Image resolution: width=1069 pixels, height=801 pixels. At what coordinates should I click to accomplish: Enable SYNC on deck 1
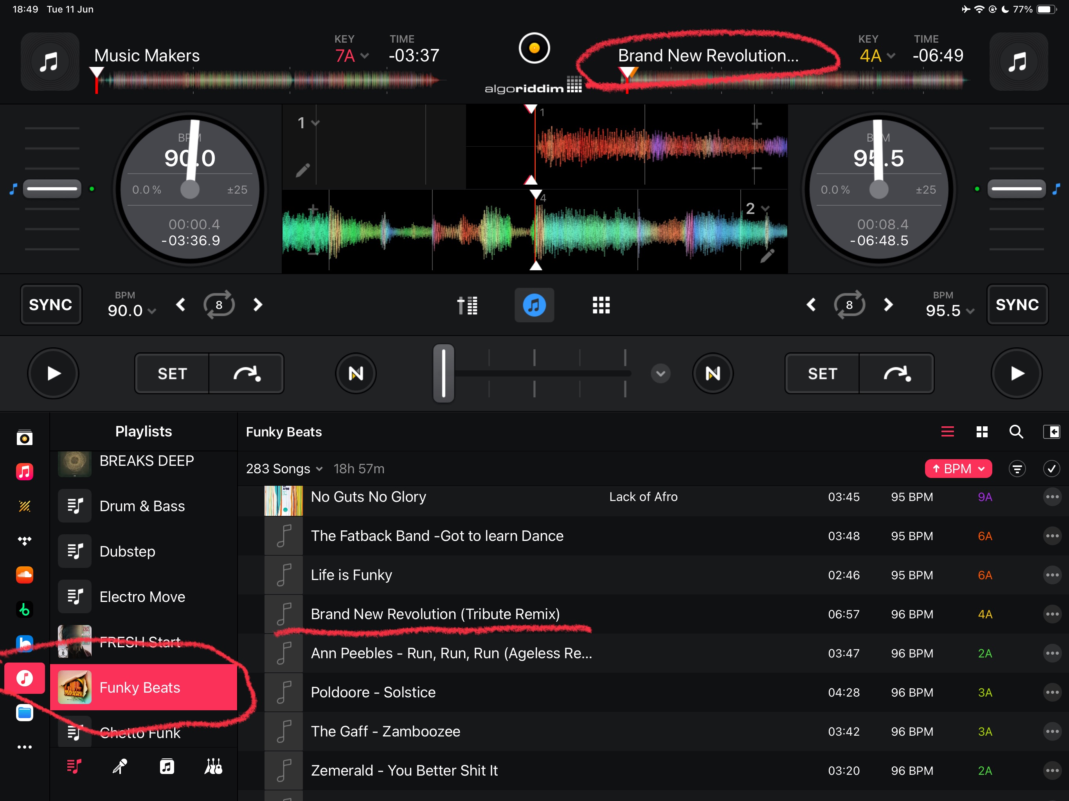tap(51, 305)
